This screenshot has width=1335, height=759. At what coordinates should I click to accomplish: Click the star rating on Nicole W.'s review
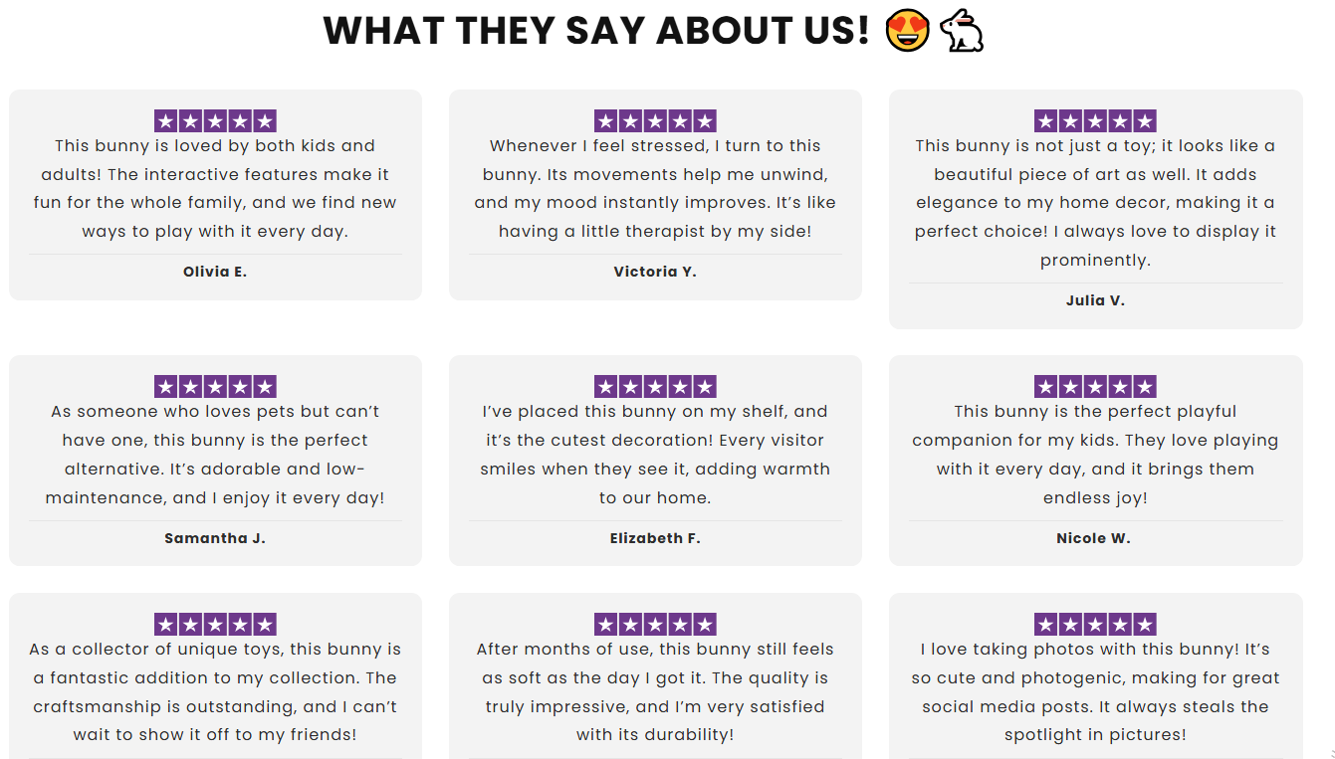[x=1095, y=387]
